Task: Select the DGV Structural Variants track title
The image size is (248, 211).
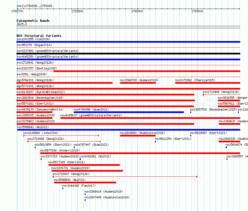Action: tap(39, 36)
